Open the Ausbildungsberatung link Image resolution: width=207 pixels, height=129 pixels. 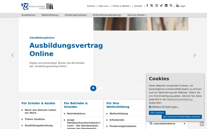tap(39, 126)
